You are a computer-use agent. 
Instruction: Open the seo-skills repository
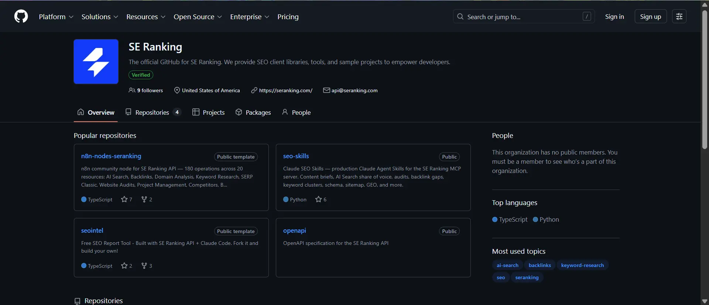296,156
